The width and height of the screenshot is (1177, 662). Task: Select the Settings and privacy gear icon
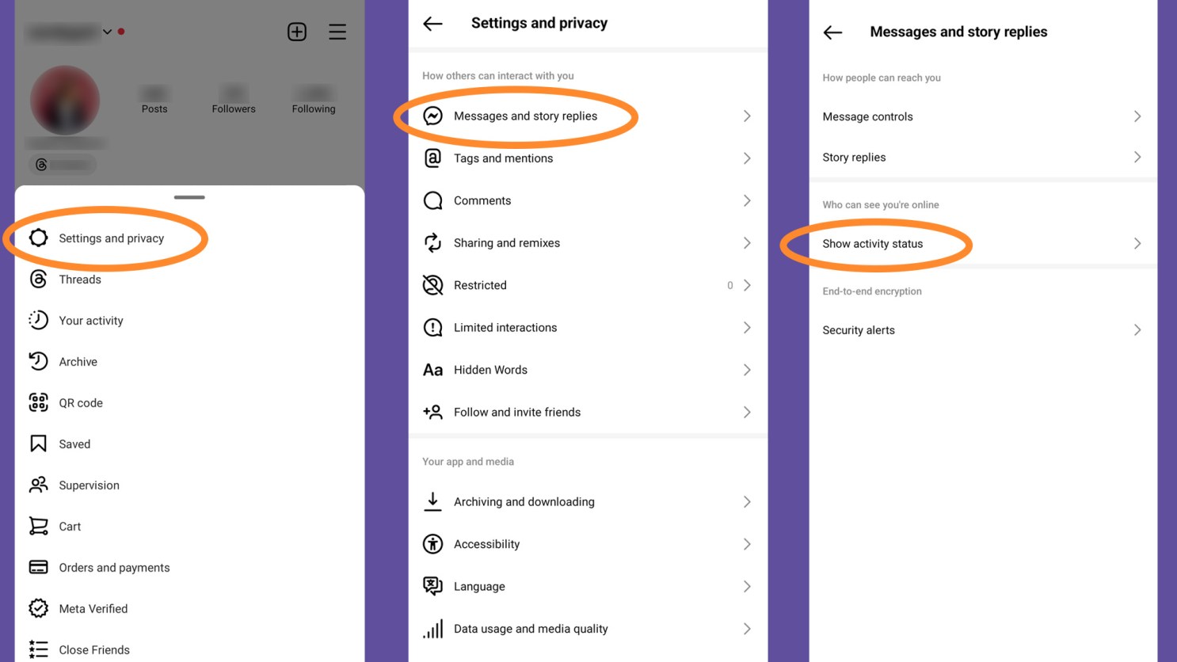click(38, 238)
